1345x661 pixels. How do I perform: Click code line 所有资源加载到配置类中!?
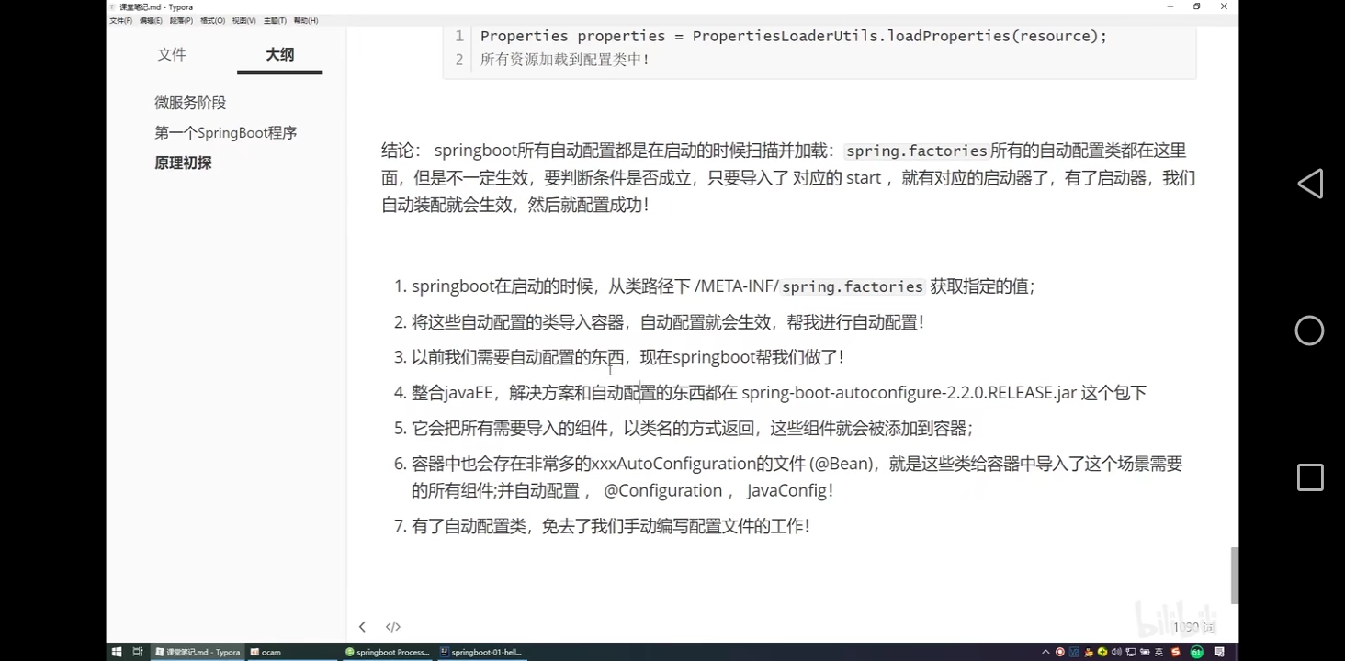[564, 60]
